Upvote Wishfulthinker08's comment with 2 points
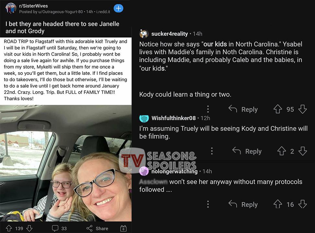 (282, 151)
